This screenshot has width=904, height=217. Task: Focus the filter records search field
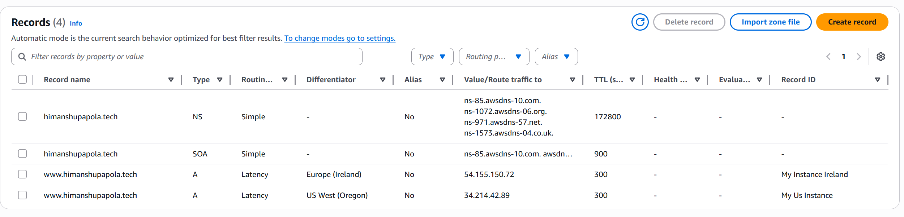click(x=192, y=57)
